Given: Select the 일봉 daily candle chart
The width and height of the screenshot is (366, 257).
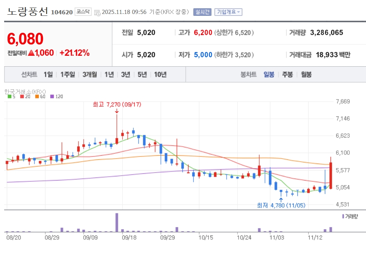Looking at the screenshot, I should [x=269, y=75].
